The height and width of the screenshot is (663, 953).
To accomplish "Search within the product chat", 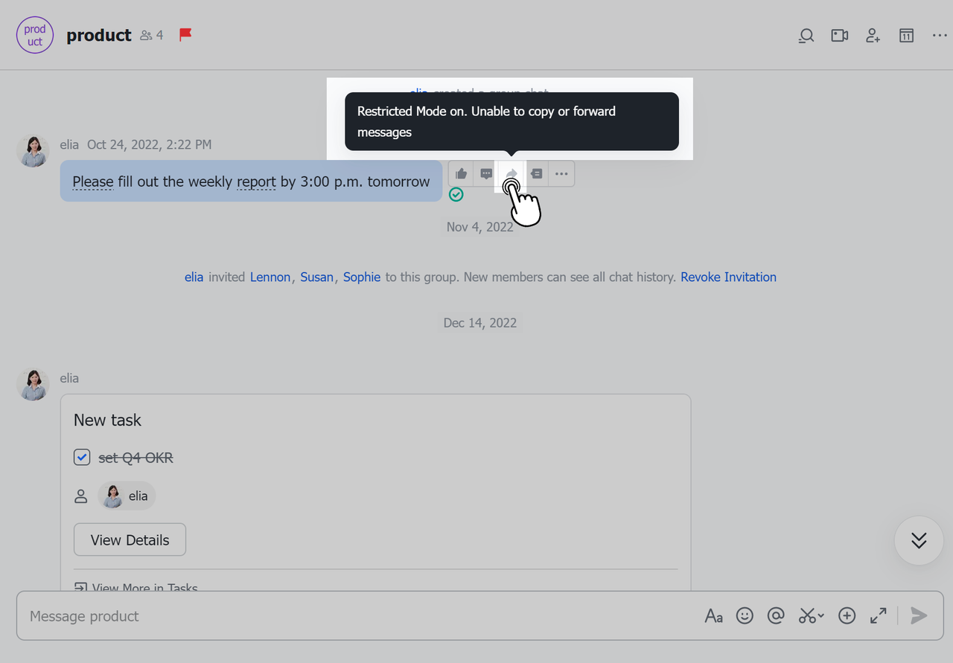I will click(806, 35).
